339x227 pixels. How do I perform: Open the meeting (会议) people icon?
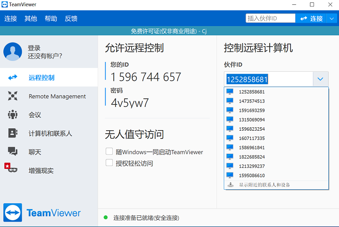(x=13, y=115)
